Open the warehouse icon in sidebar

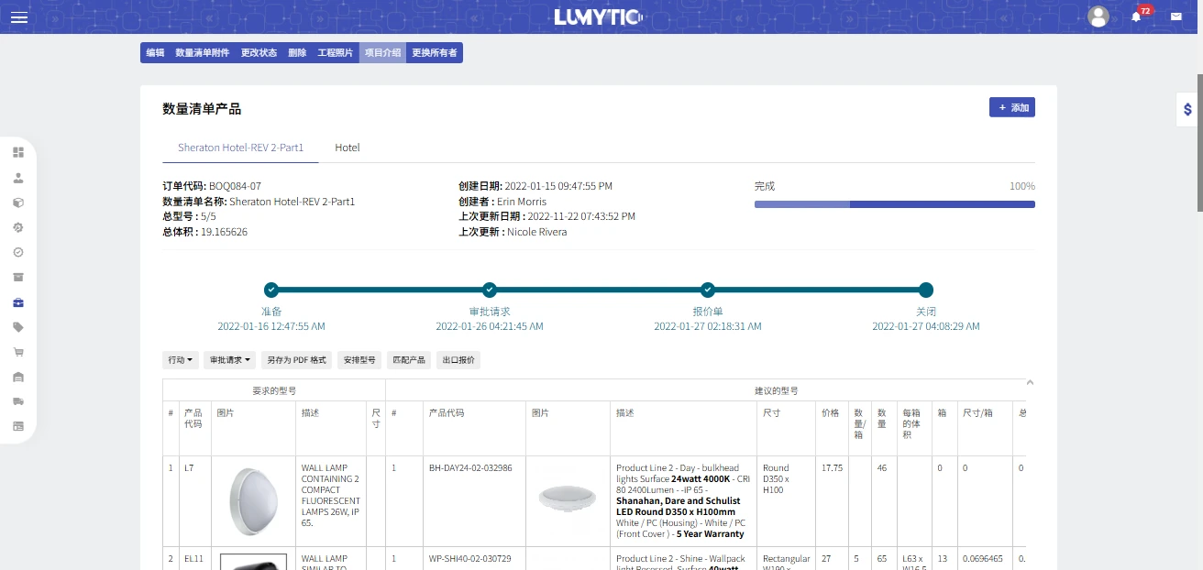click(18, 377)
